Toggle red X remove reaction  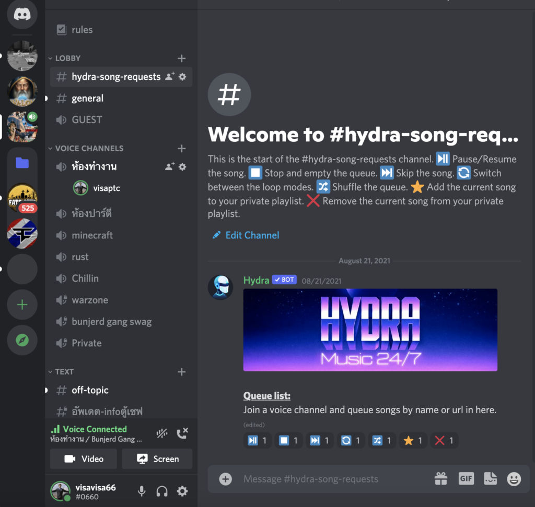point(444,441)
